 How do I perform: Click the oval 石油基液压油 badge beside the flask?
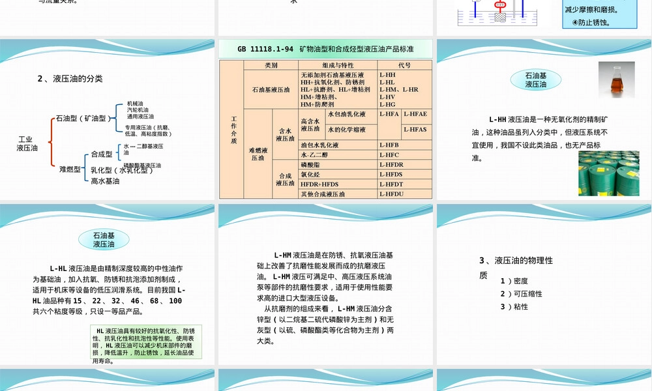pos(535,80)
